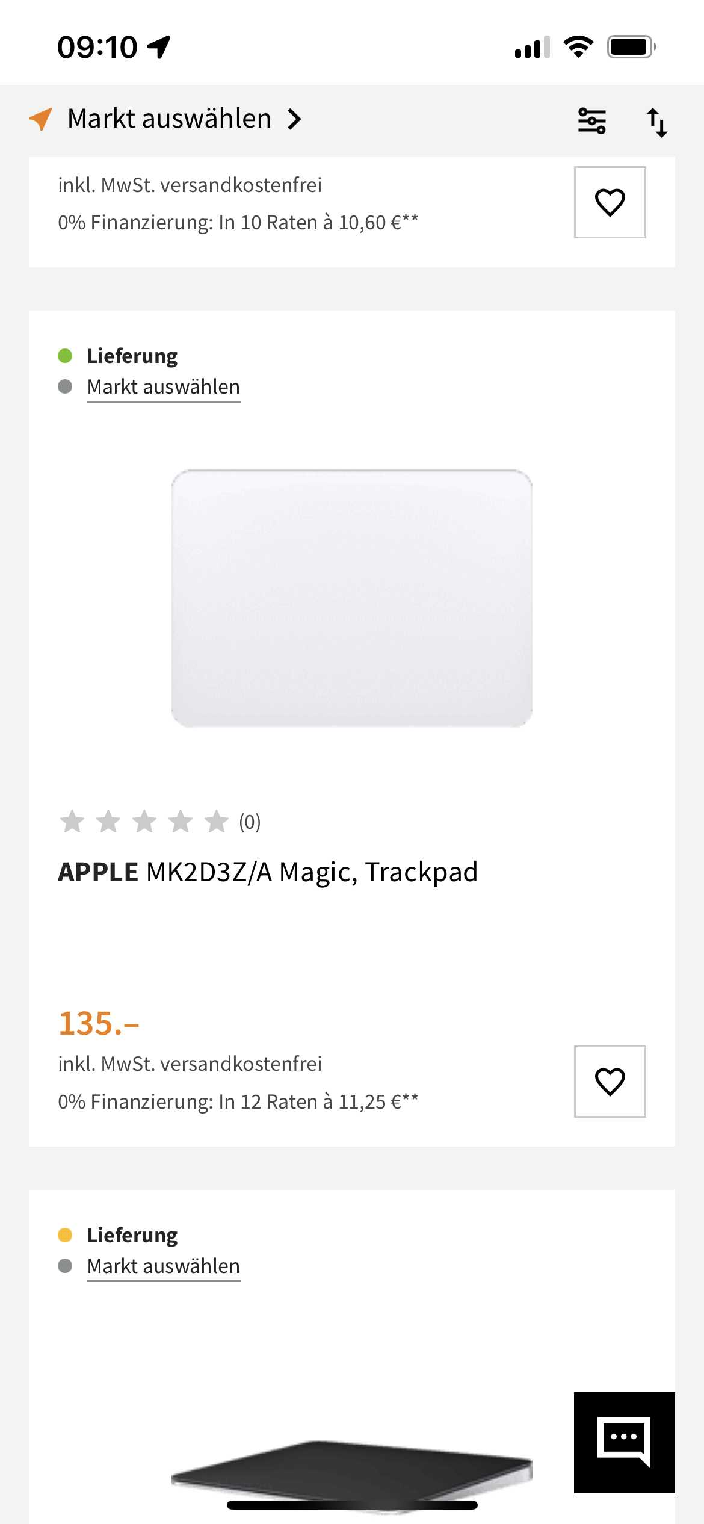Image resolution: width=704 pixels, height=1524 pixels.
Task: Tap the orange location arrow icon
Action: (x=41, y=119)
